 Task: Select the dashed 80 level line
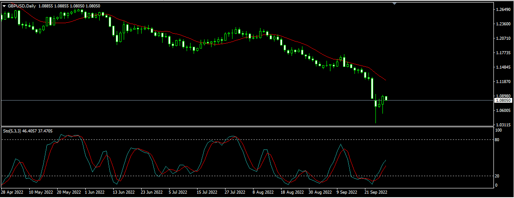247,140
